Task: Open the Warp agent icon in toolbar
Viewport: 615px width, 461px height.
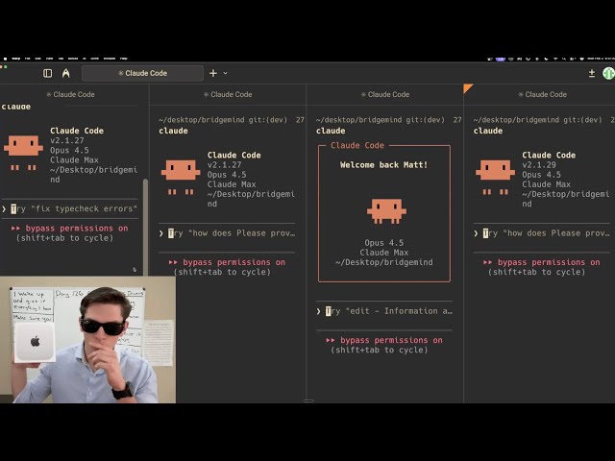Action: tap(66, 73)
